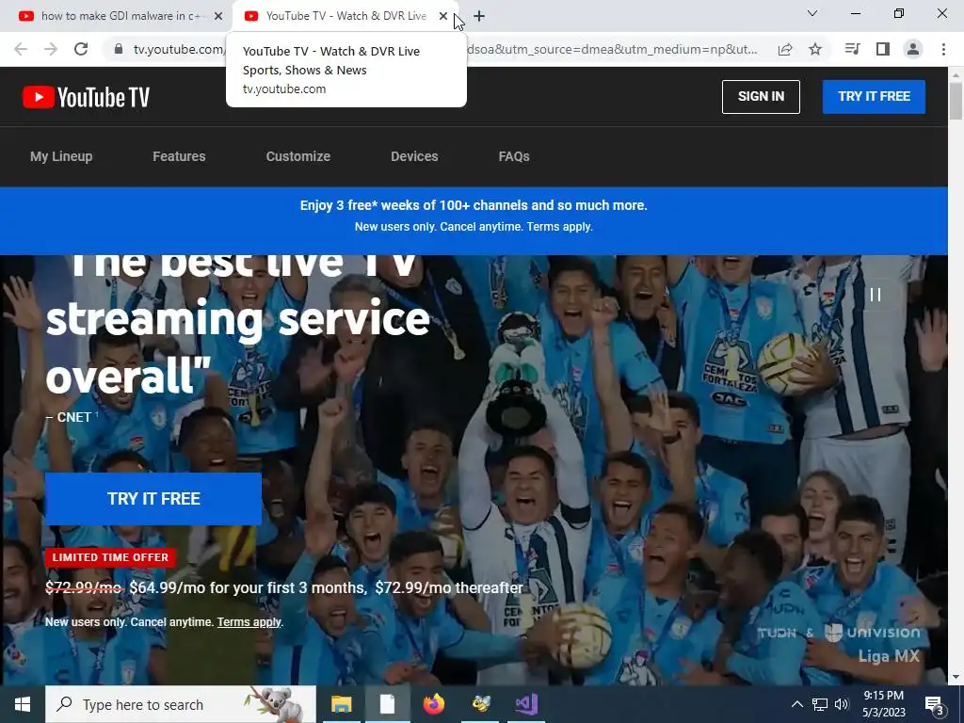Click the SIGN IN button
This screenshot has height=723, width=964.
point(761,97)
